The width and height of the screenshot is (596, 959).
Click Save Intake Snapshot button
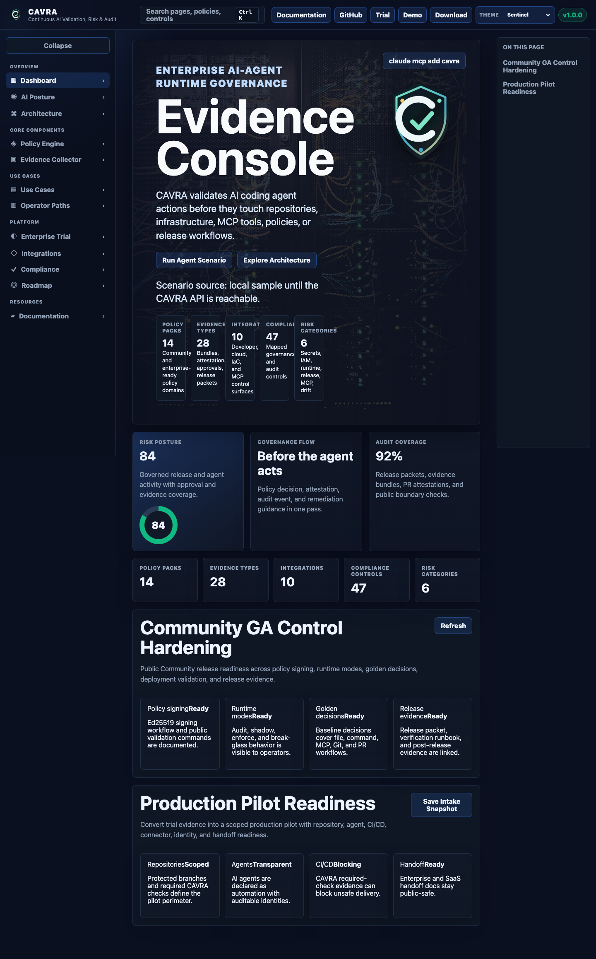click(441, 805)
